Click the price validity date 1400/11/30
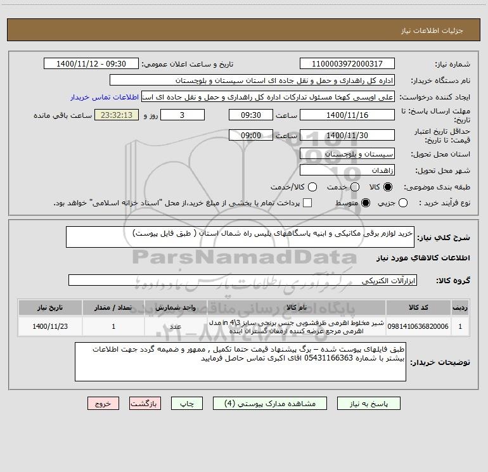 (x=347, y=136)
